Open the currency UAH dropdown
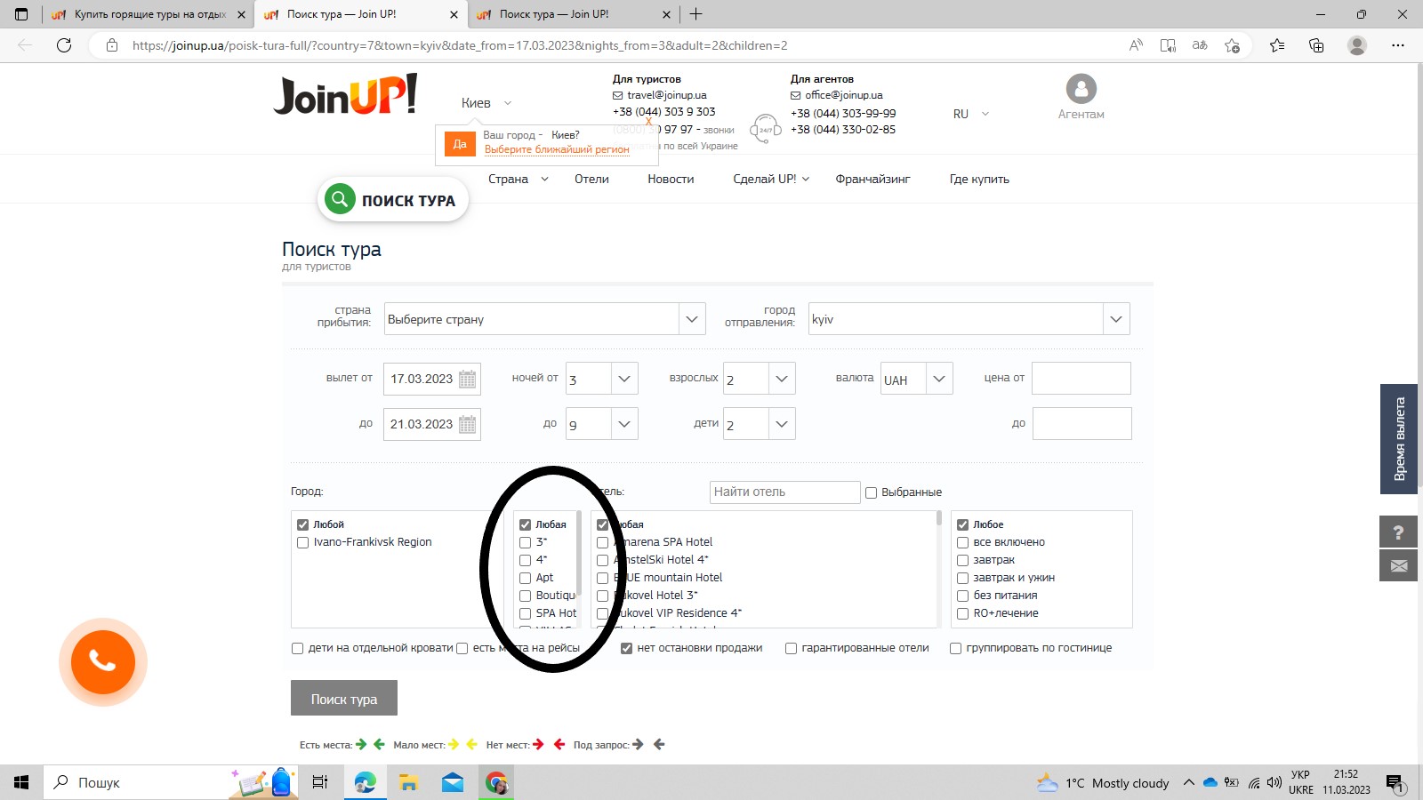 click(938, 379)
